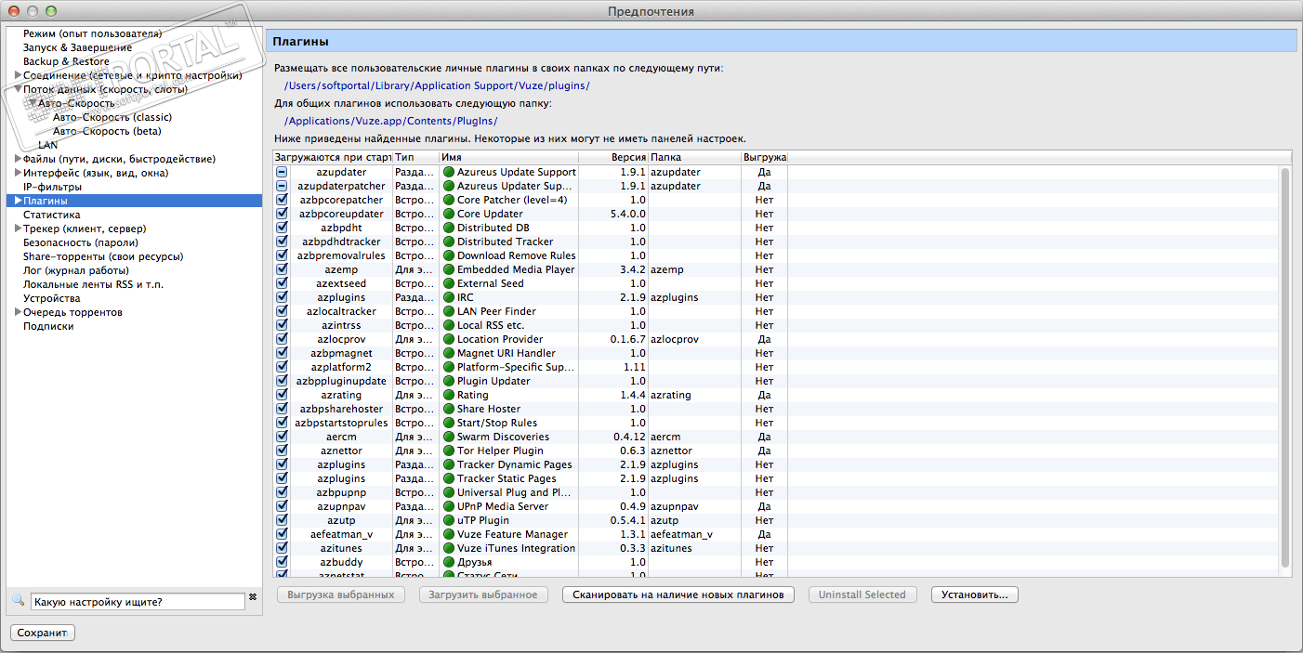
Task: Click version 5.4.0.0 in Core Updater row
Action: pyautogui.click(x=627, y=214)
